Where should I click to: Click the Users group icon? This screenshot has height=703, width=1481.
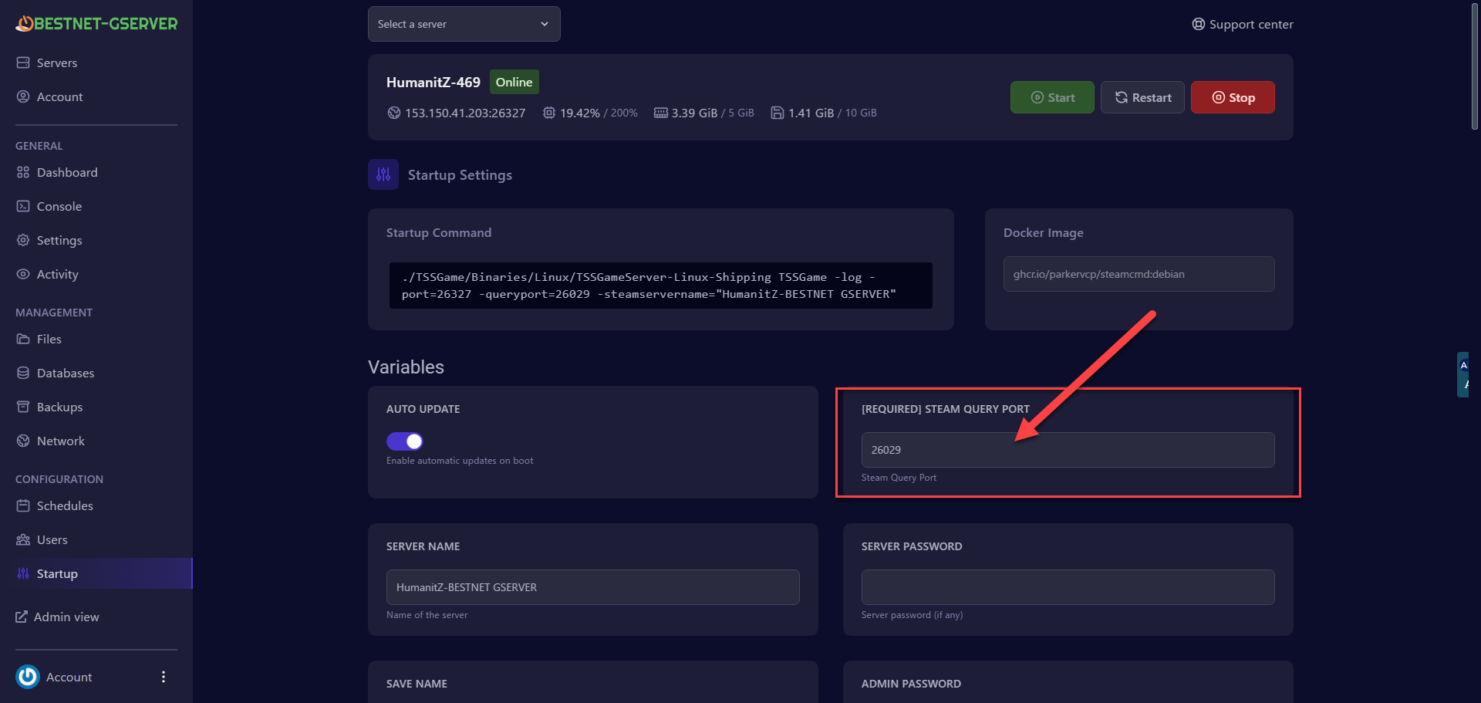(x=23, y=539)
